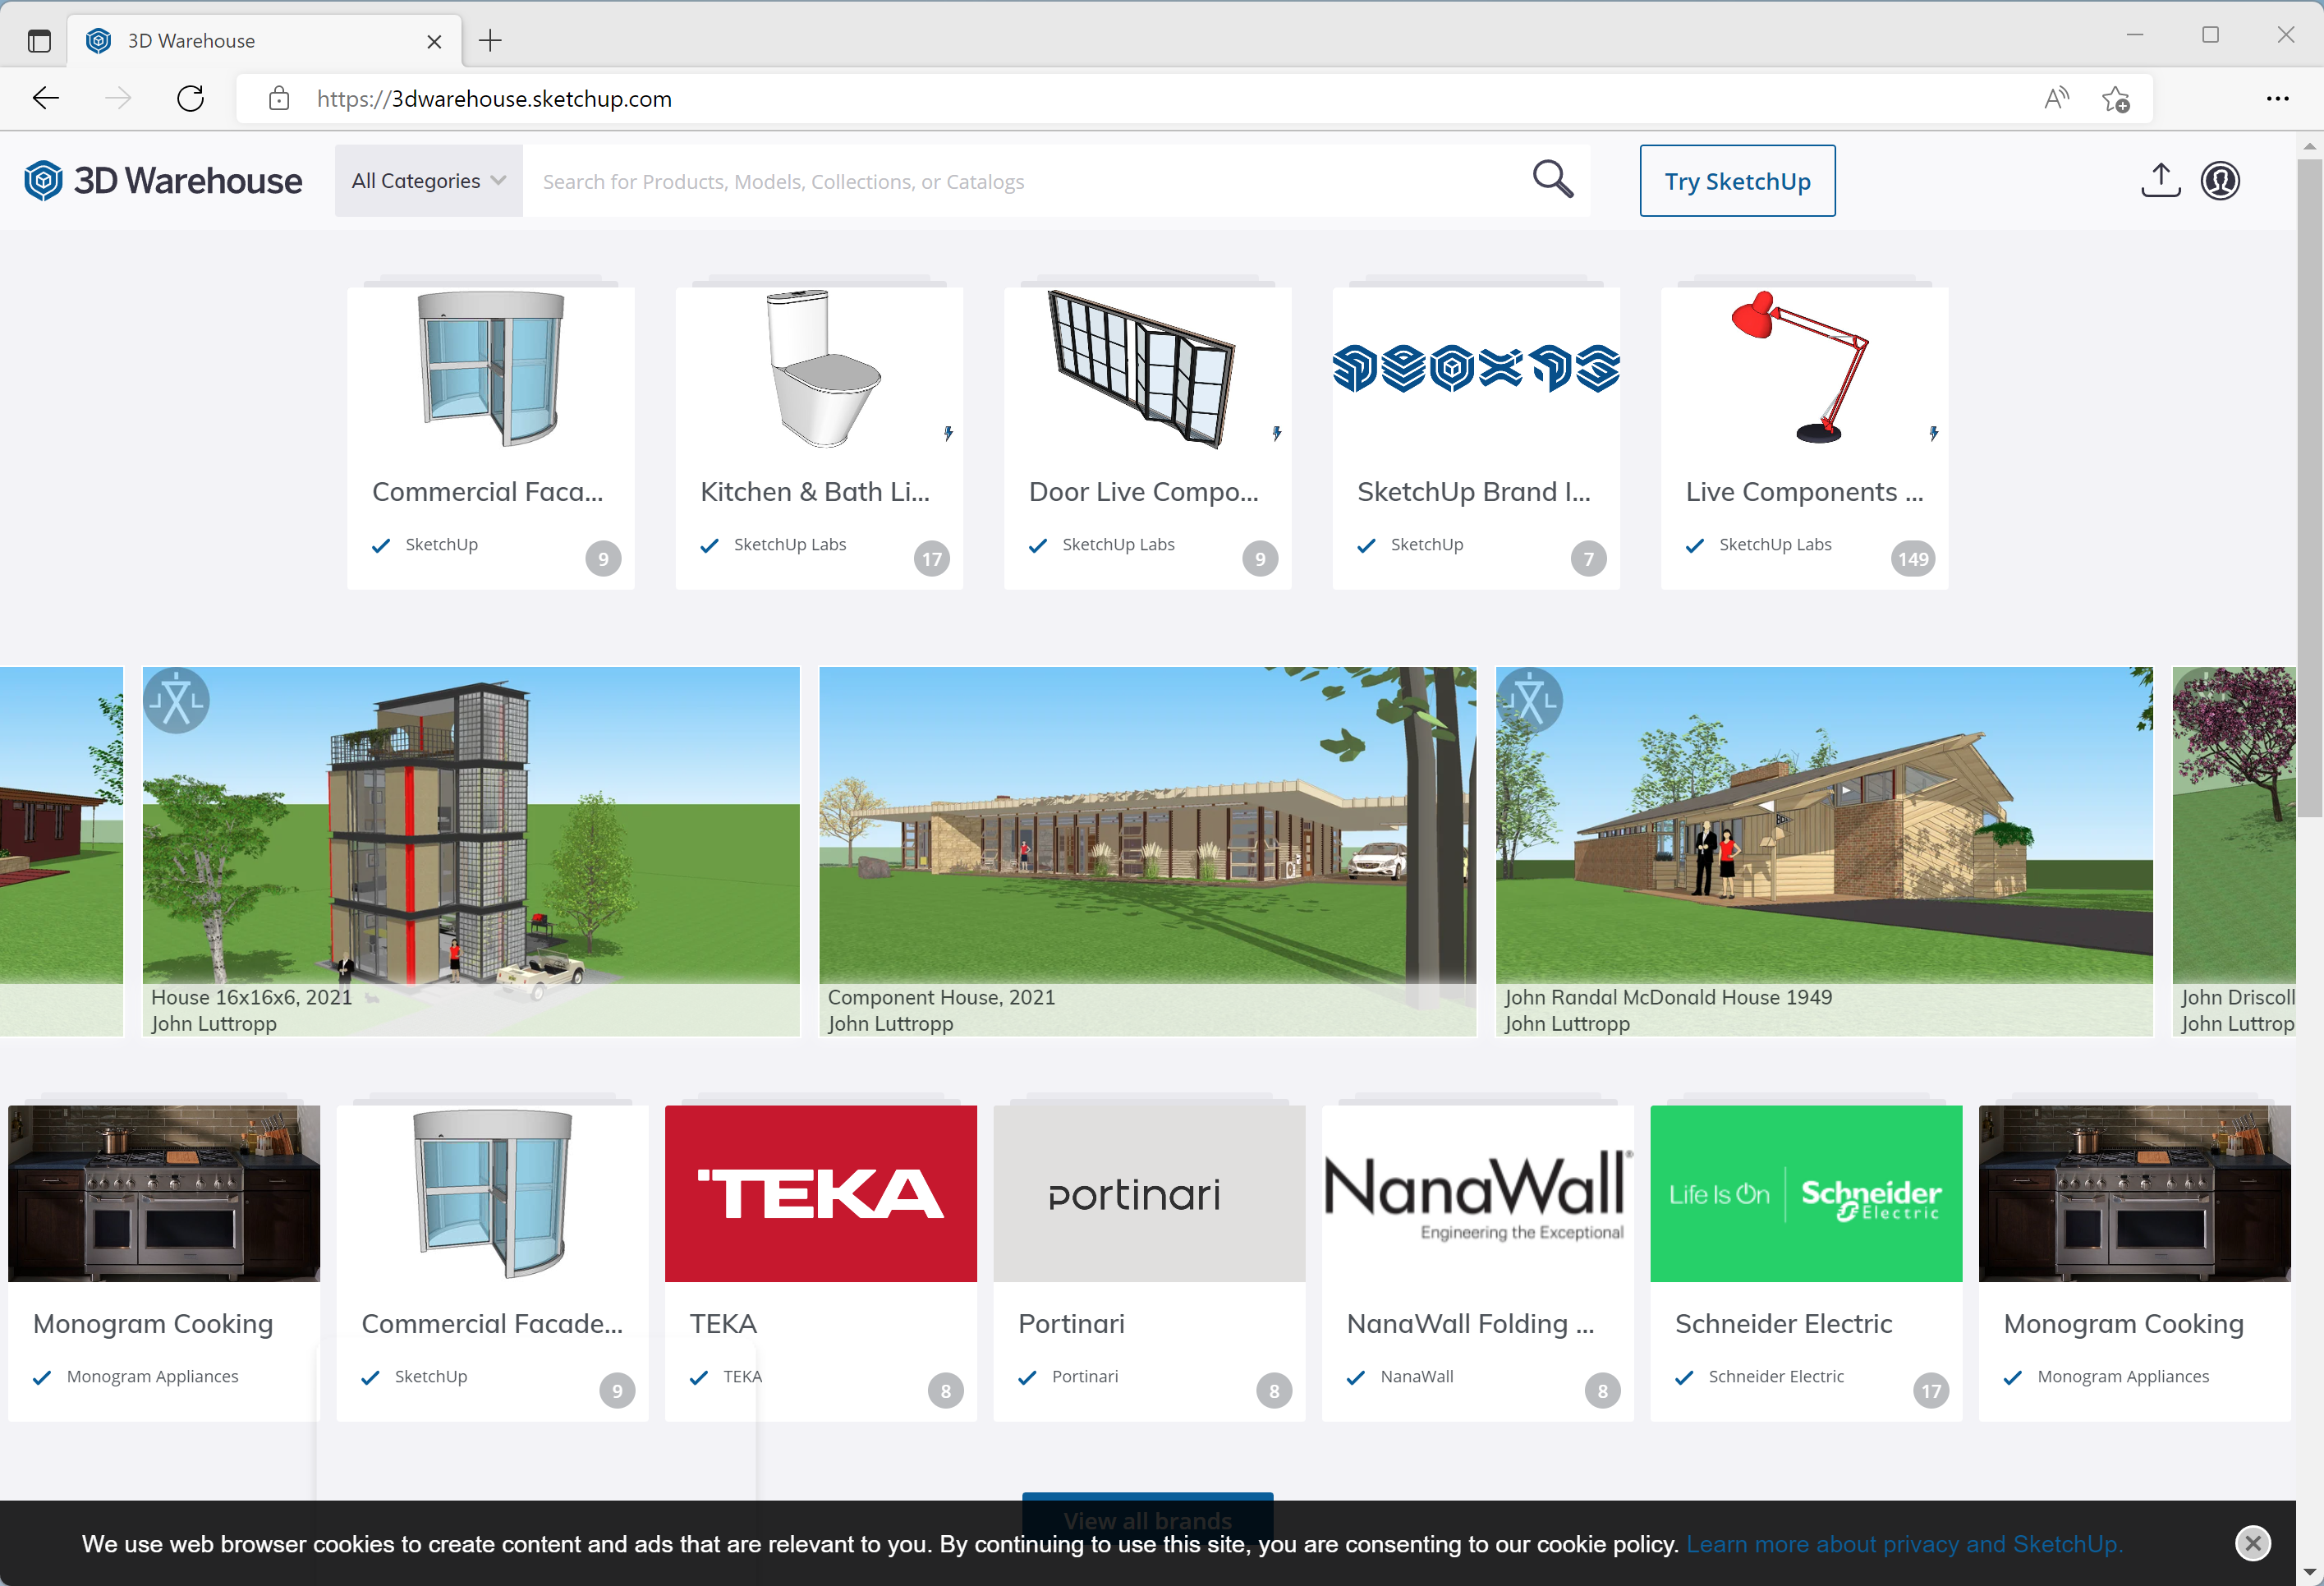Click the 3D Warehouse logo
2324x1586 pixels.
[x=163, y=180]
